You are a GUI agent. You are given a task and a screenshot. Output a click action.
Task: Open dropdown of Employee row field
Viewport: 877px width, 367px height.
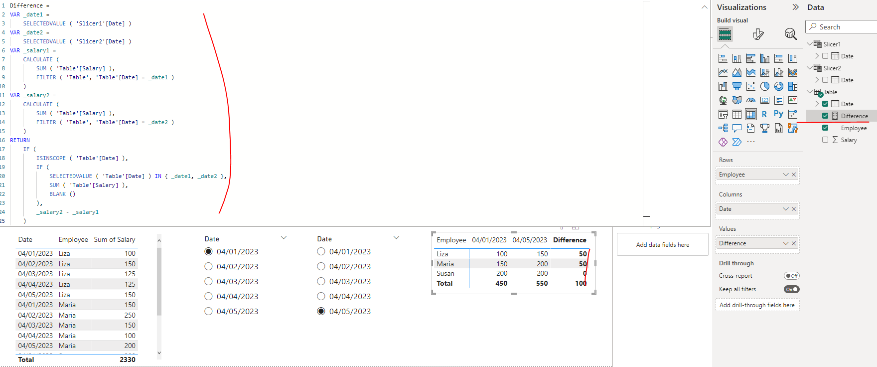[x=786, y=175]
